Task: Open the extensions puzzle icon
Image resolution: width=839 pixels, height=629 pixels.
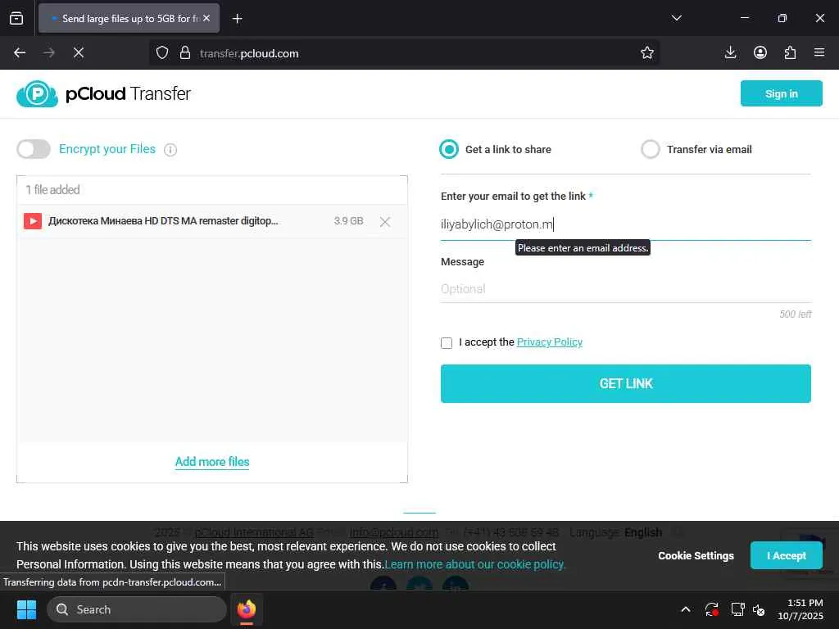Action: (x=790, y=52)
